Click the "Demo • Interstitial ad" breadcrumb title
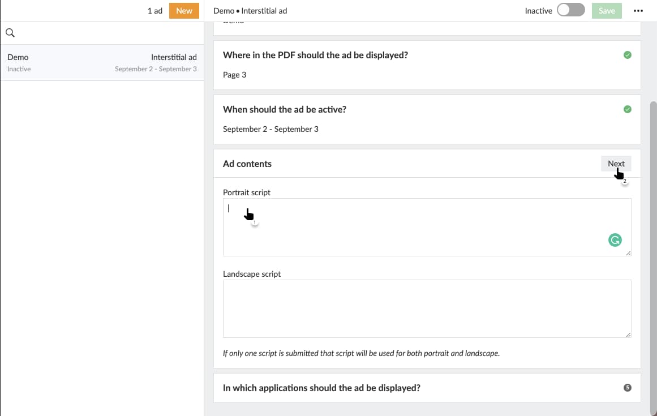This screenshot has height=416, width=657. click(x=250, y=10)
